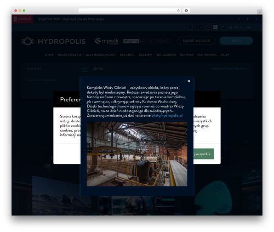Open the DOSTĘPNOŚĆ menu item
The width and height of the screenshot is (274, 232).
[207, 55]
